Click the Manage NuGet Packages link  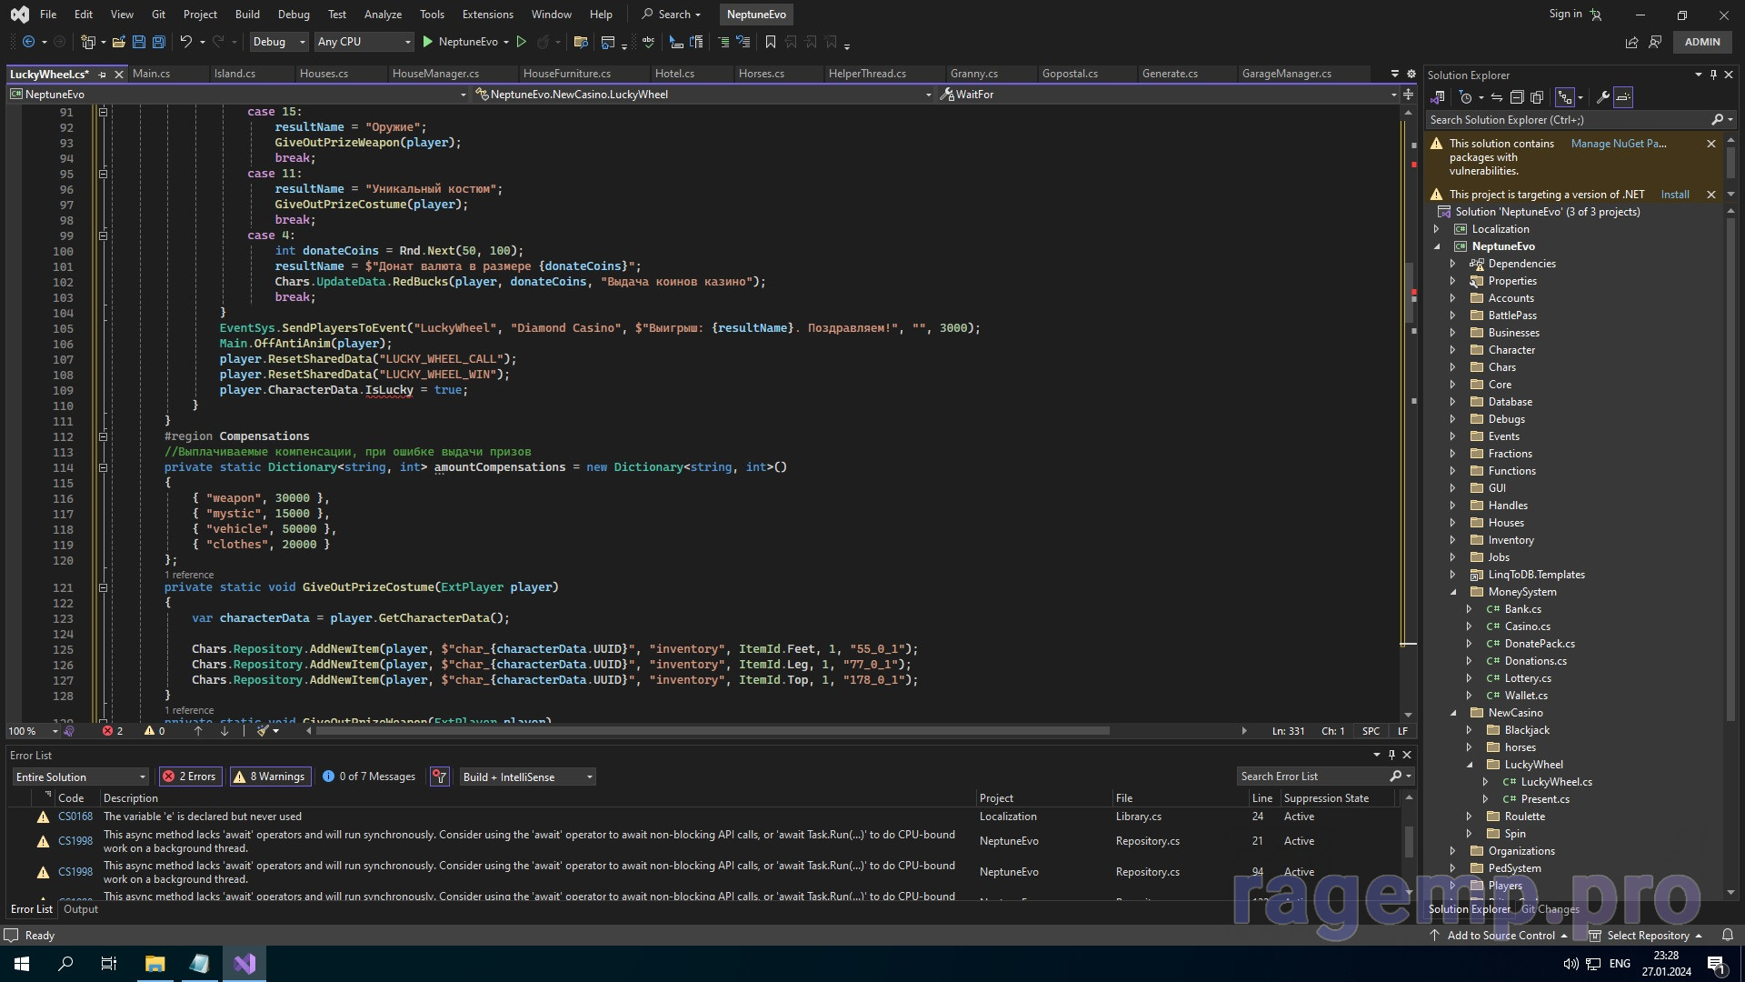tap(1618, 144)
